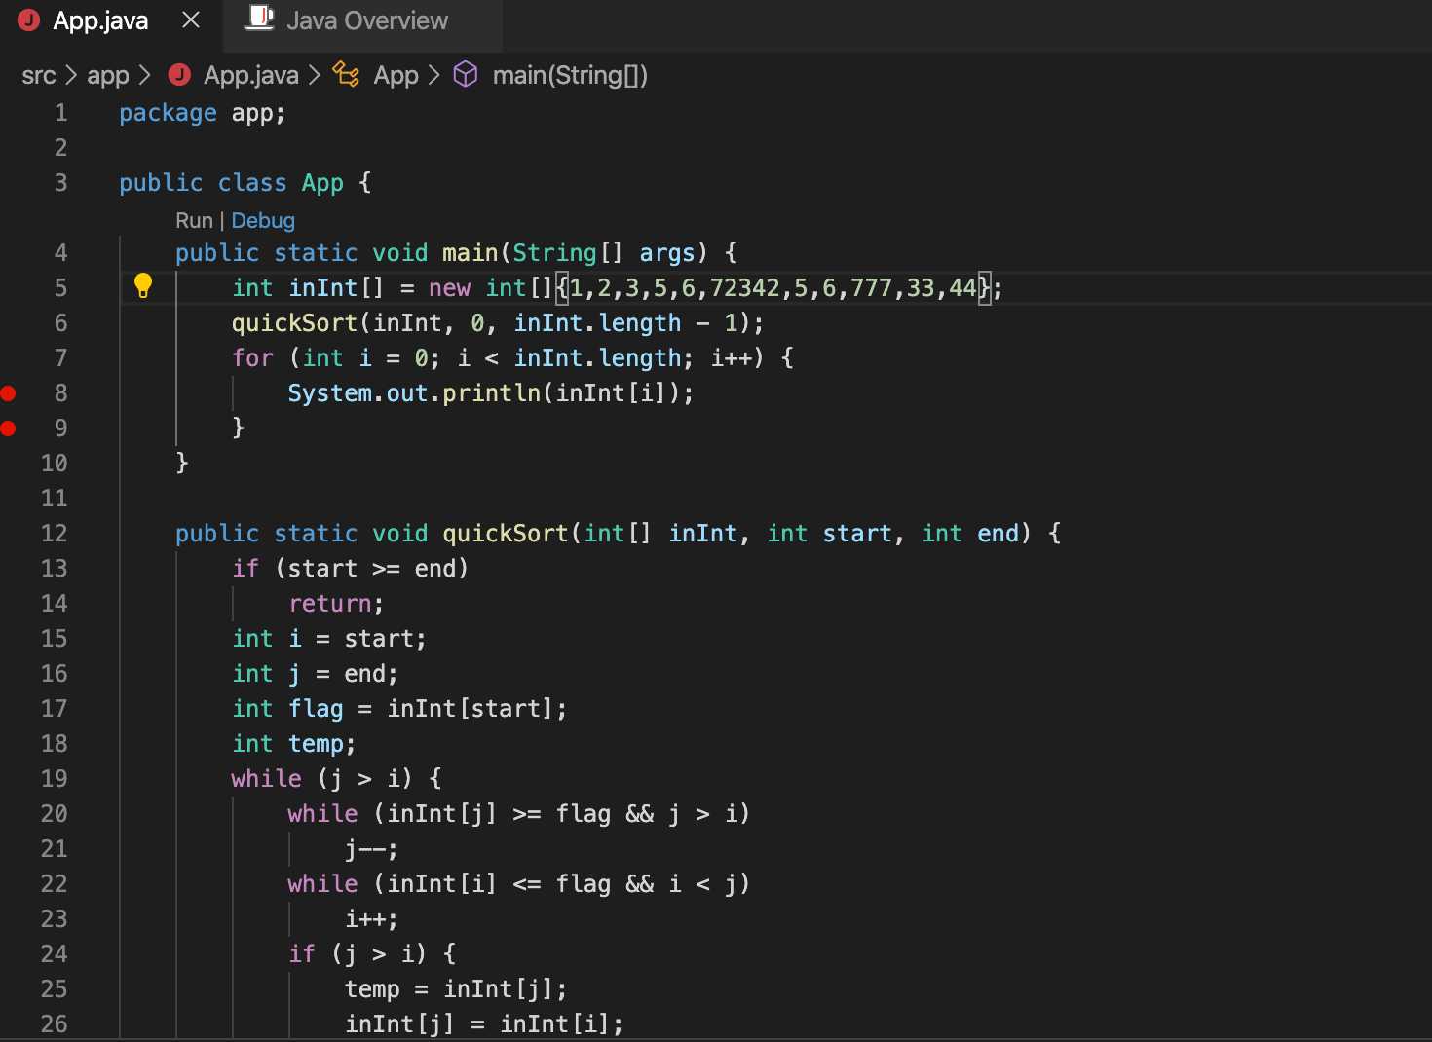This screenshot has height=1042, width=1432.
Task: Click the quickSort call on line 6
Action: point(295,323)
